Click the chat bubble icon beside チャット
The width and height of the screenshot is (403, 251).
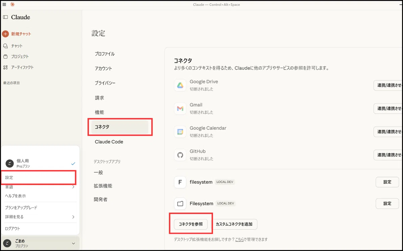(x=5, y=46)
